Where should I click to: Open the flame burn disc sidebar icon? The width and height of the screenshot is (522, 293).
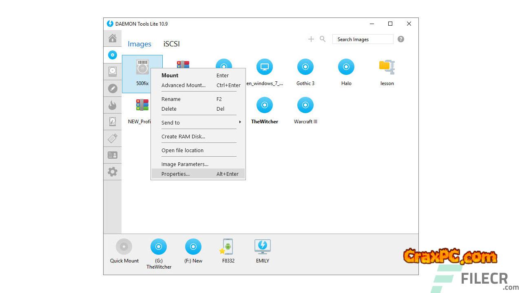(x=113, y=105)
